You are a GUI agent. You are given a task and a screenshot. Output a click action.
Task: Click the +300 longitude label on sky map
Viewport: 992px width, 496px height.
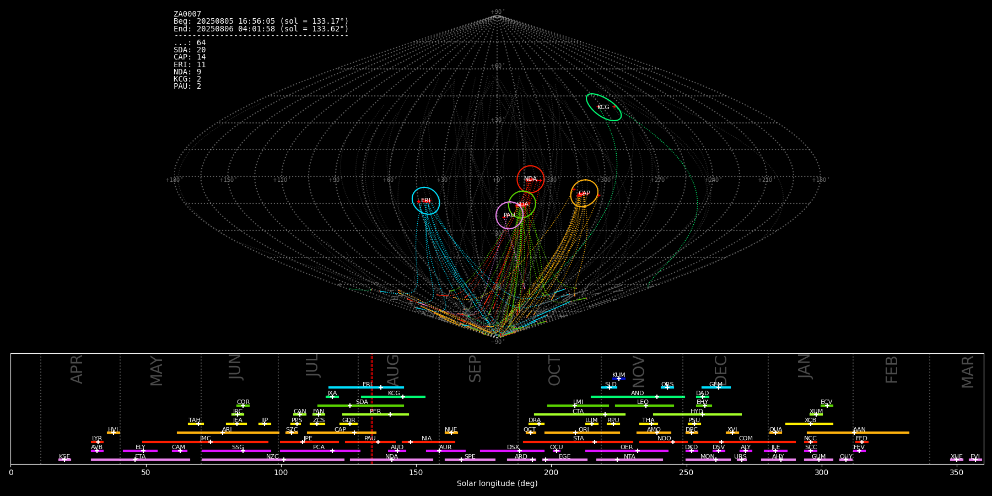click(x=603, y=180)
